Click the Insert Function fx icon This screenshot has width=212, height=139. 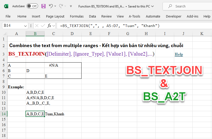pyautogui.click(x=49, y=26)
